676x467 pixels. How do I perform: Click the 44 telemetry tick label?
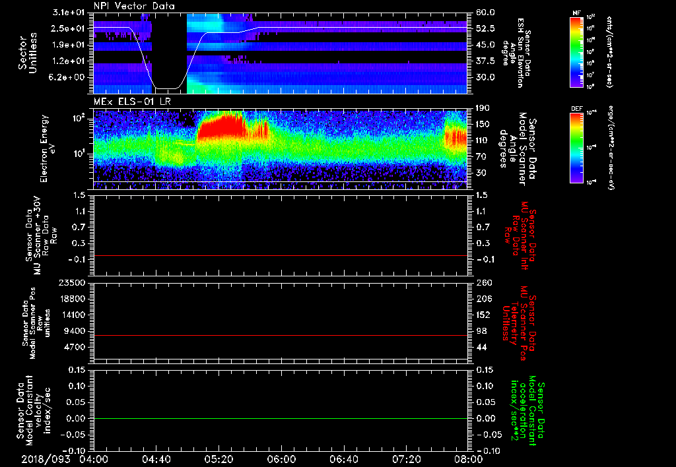point(481,347)
